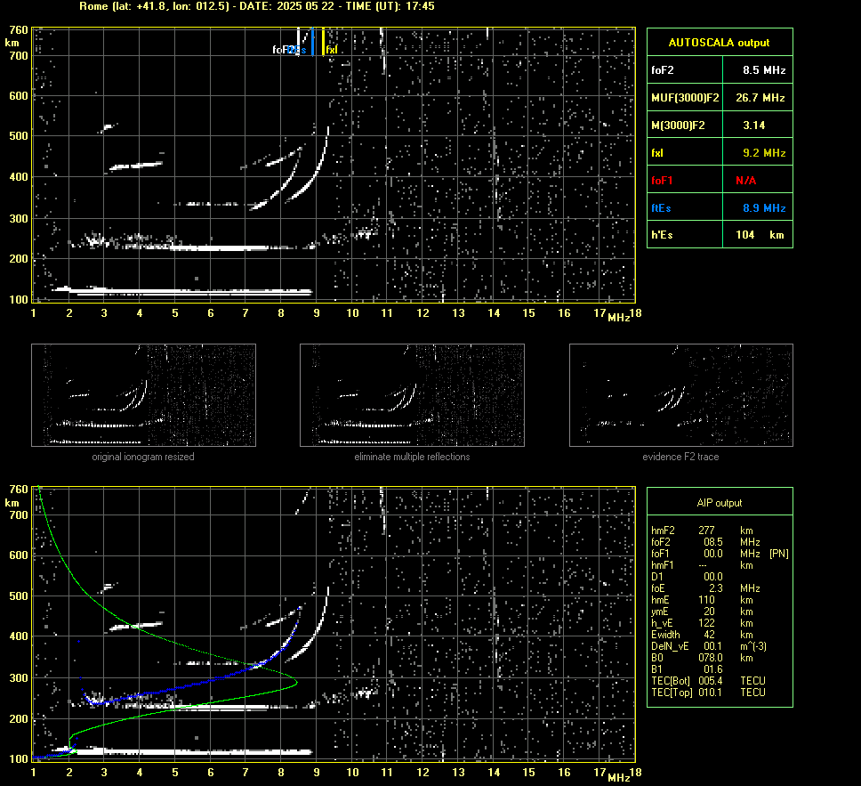Screen dimensions: 861x786
Task: Click the 'evidence F2 trace' caption
Action: [x=681, y=457]
